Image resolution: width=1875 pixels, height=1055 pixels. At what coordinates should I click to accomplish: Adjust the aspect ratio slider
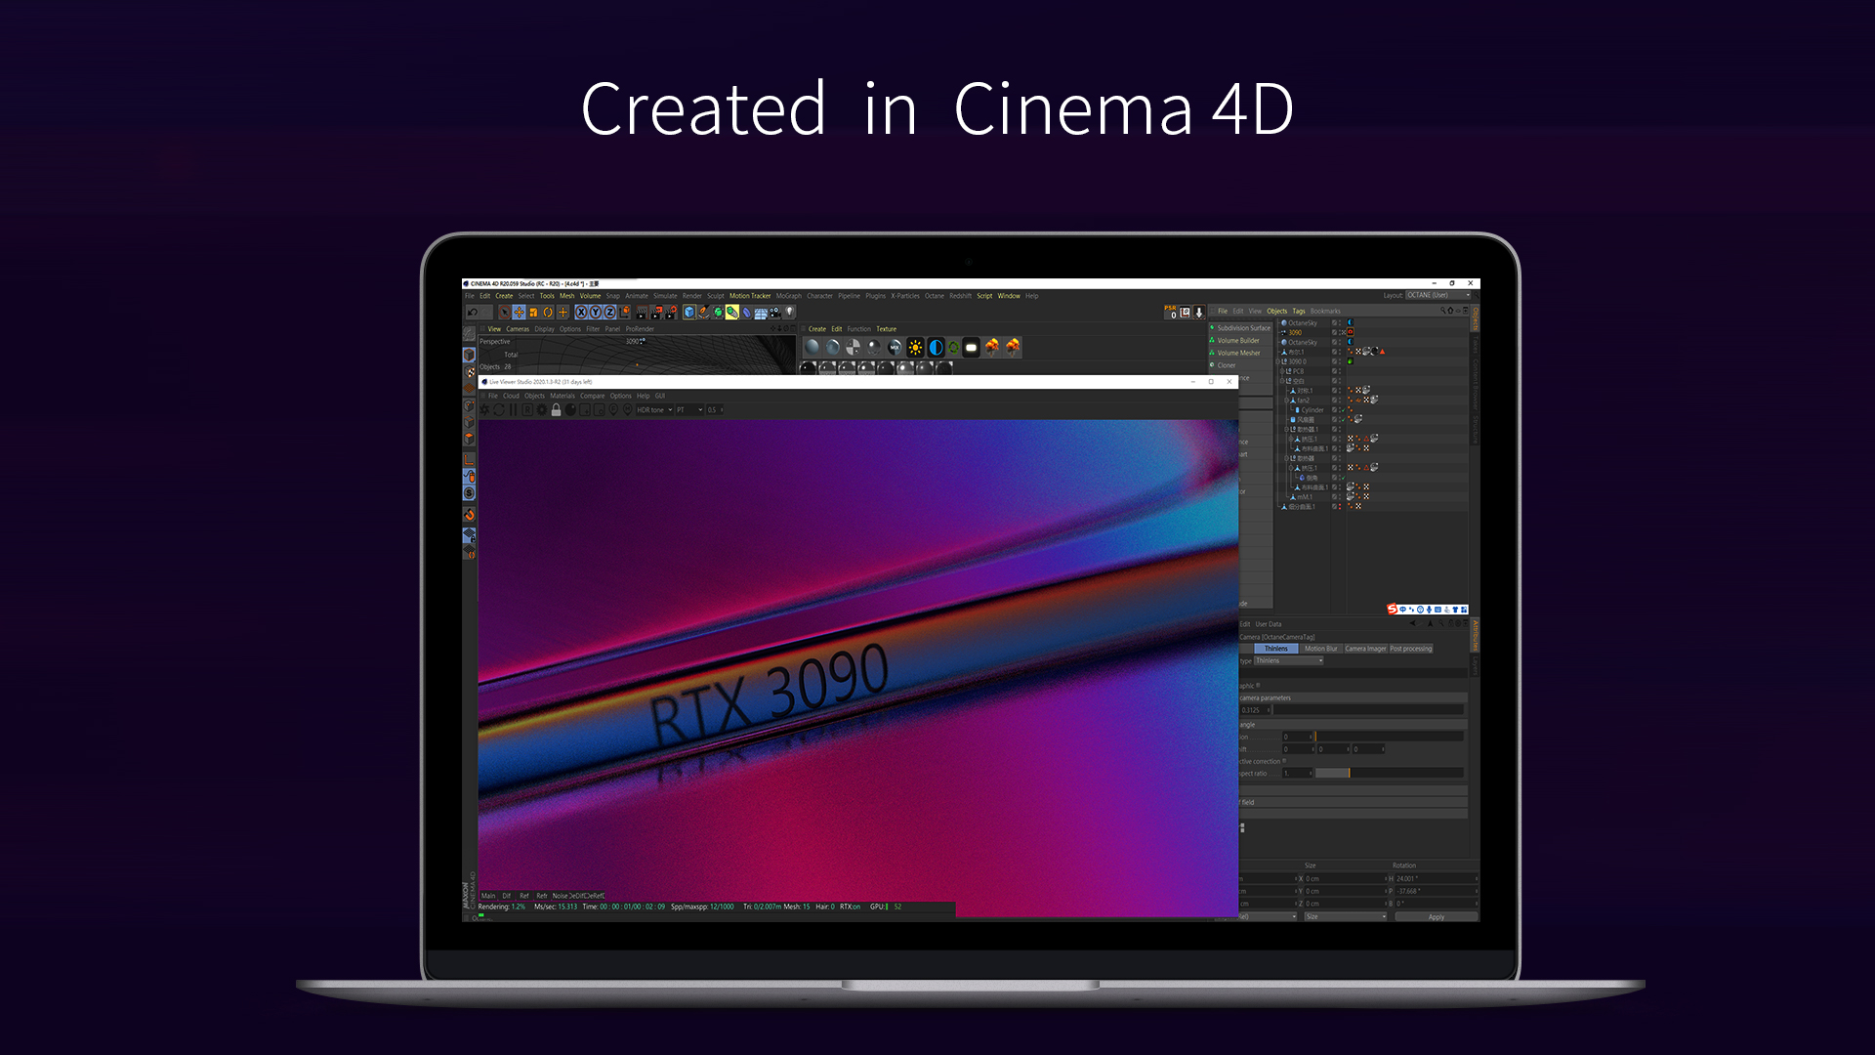coord(1389,773)
